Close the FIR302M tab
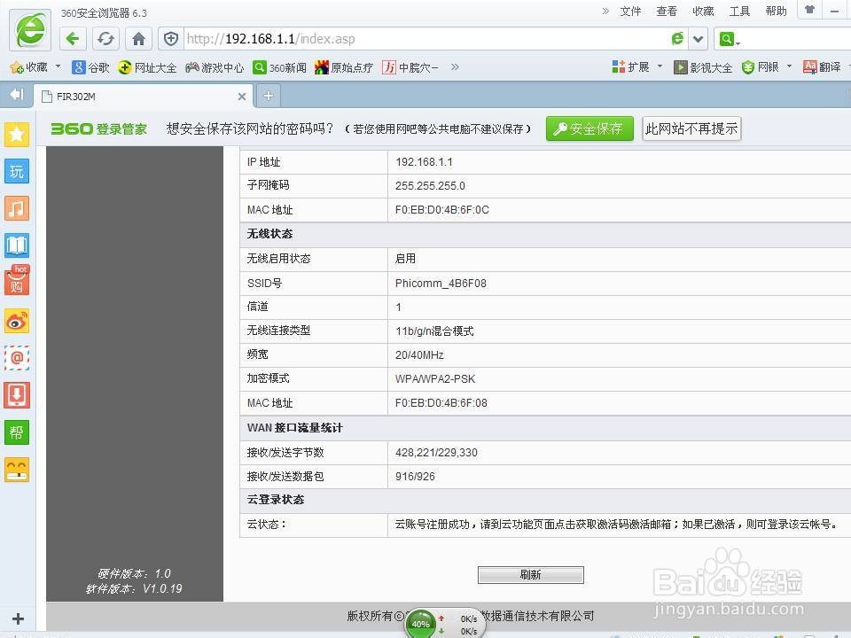Image resolution: width=851 pixels, height=638 pixels. click(x=242, y=97)
